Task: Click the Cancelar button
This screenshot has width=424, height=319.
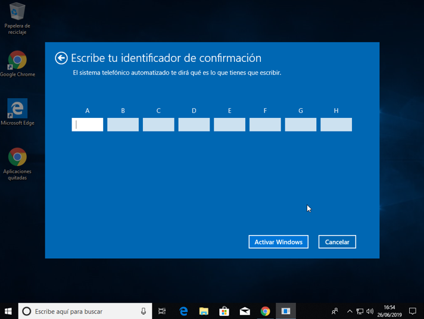Action: coord(337,242)
